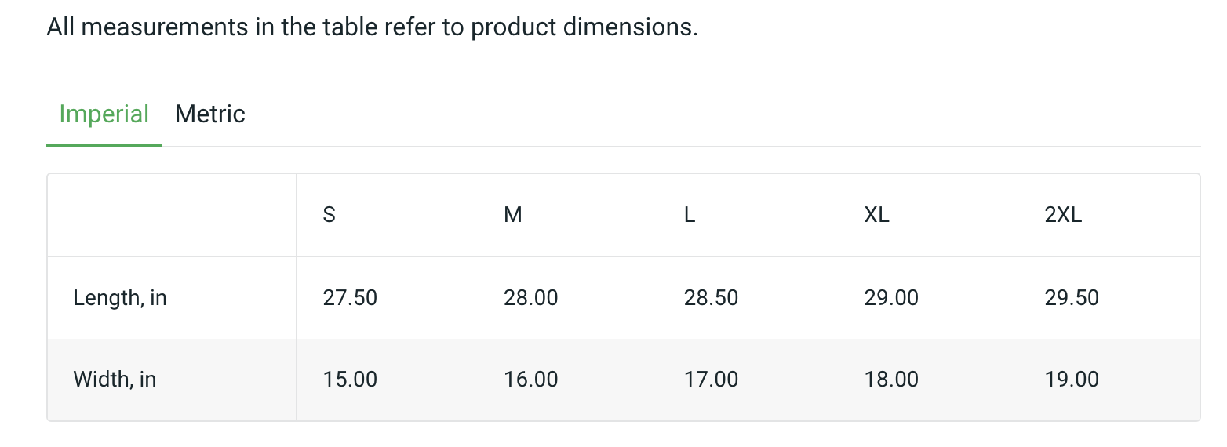Screen dimensions: 1227x447
Task: Click the XL size column header
Action: 876,215
